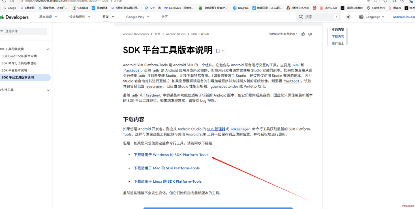The image size is (415, 209).
Task: Collapse the SDK 工具的新变化 section
Action: coord(48,49)
